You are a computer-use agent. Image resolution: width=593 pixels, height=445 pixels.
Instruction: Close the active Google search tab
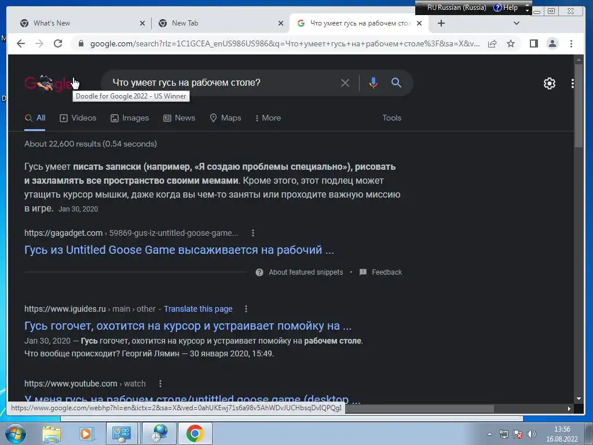tap(419, 23)
